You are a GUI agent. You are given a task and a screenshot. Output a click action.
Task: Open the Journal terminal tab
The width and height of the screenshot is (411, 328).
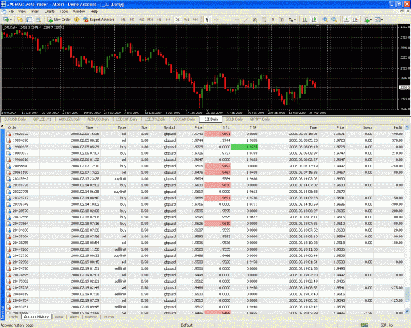click(109, 317)
